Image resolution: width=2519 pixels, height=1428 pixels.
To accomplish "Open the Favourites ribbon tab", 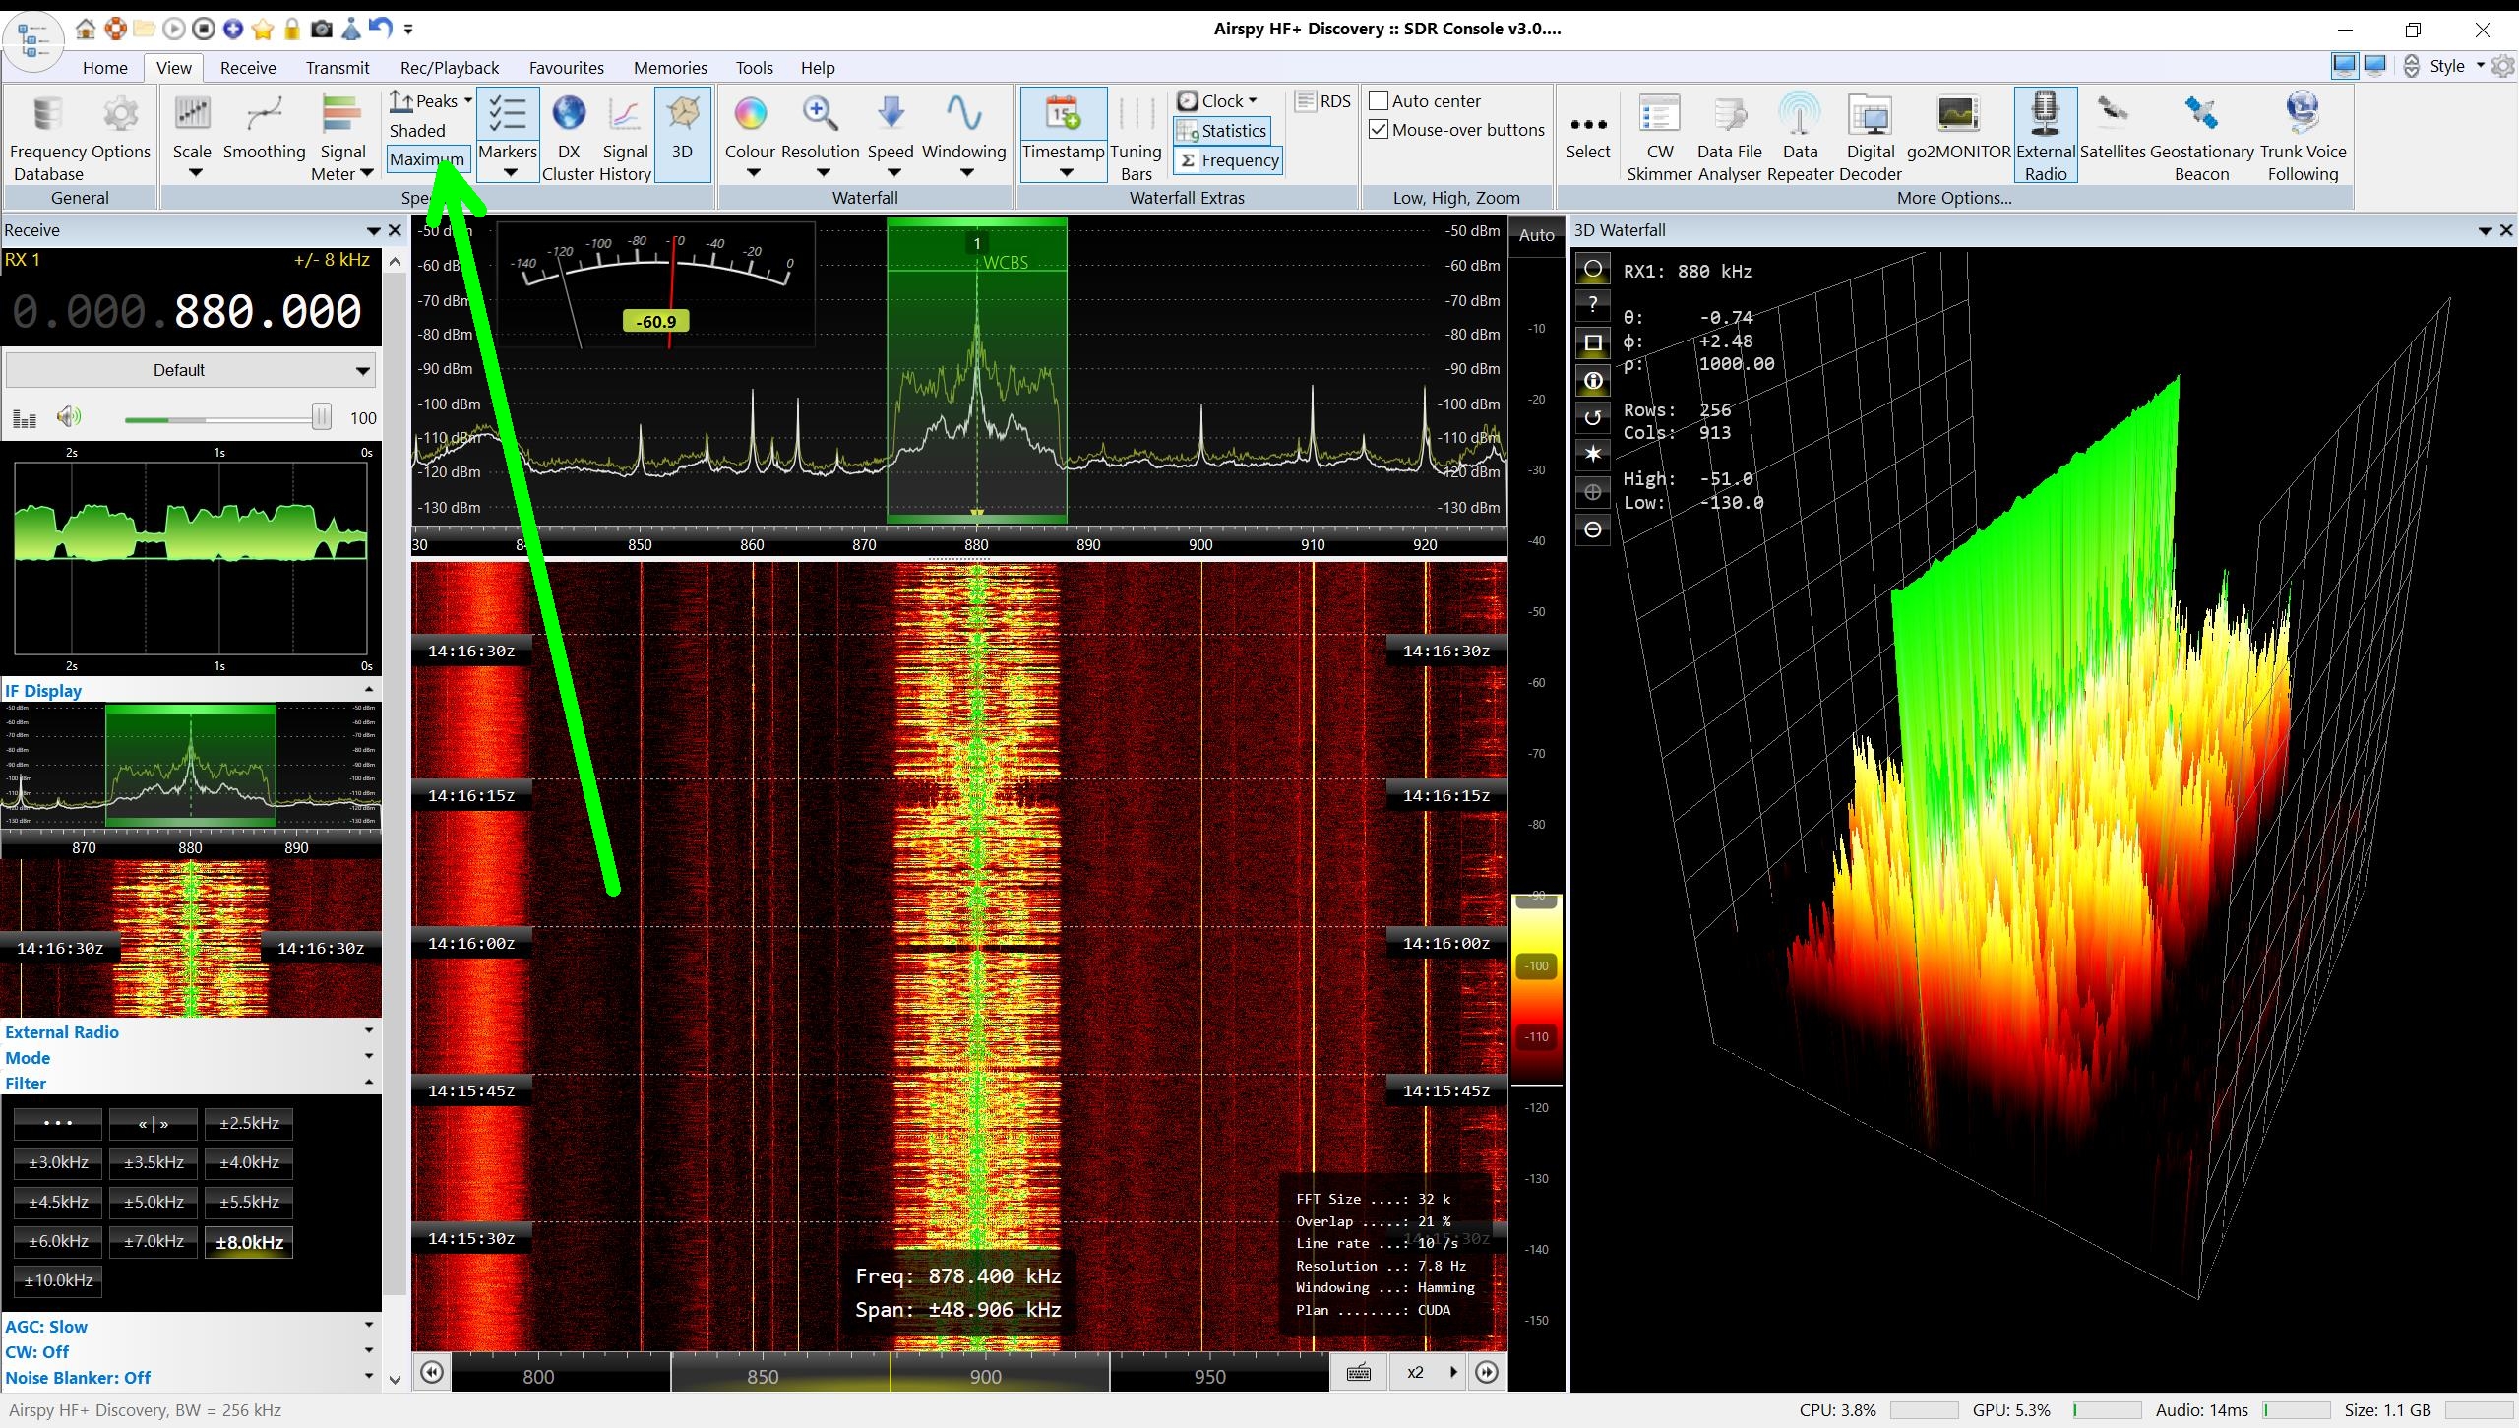I will pyautogui.click(x=566, y=68).
